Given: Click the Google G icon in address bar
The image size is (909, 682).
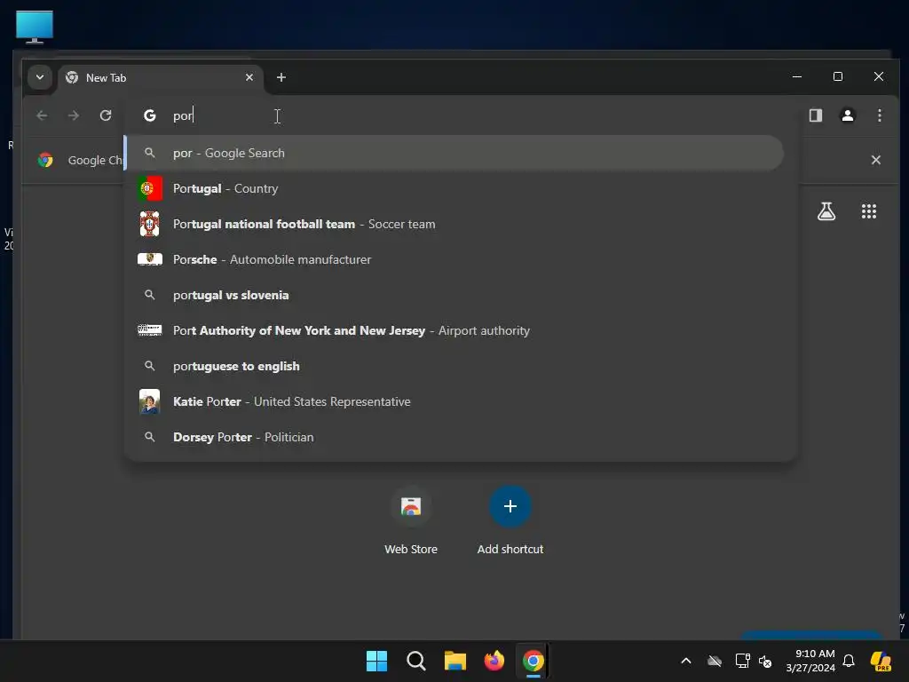Looking at the screenshot, I should [x=149, y=115].
